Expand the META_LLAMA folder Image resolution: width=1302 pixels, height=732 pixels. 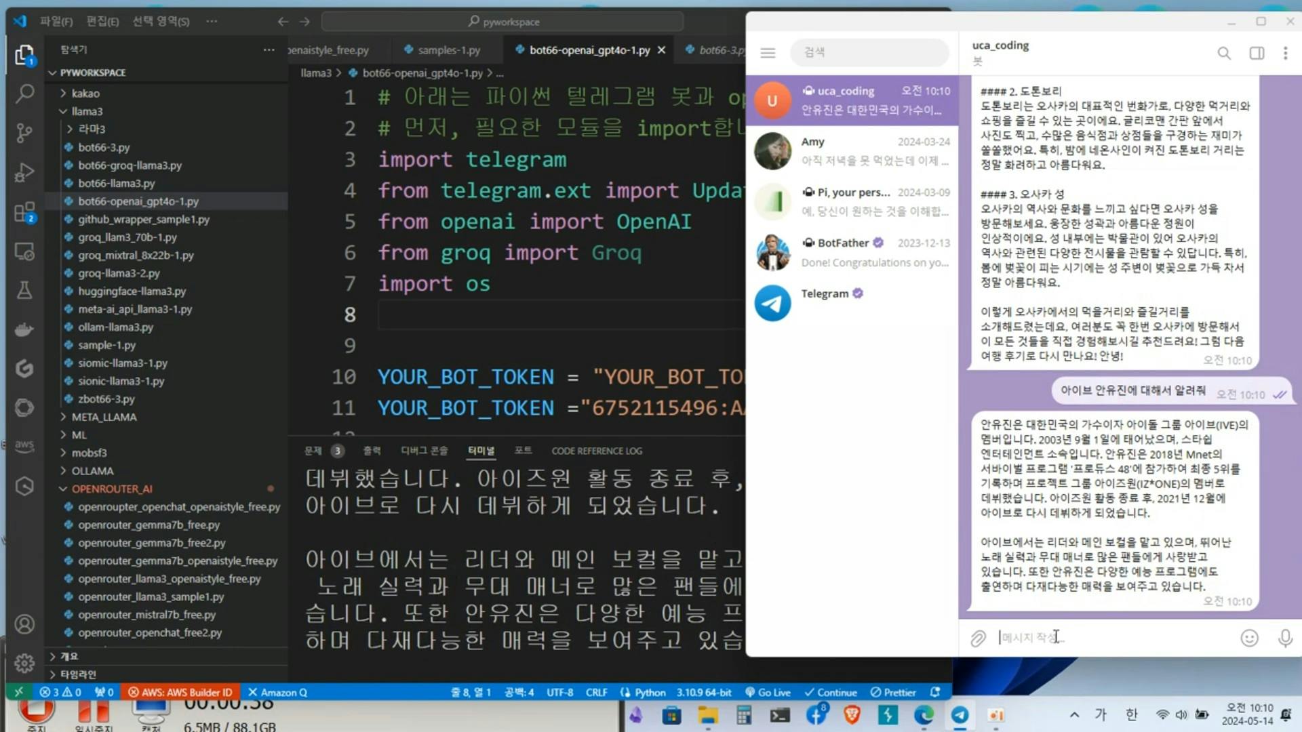104,417
